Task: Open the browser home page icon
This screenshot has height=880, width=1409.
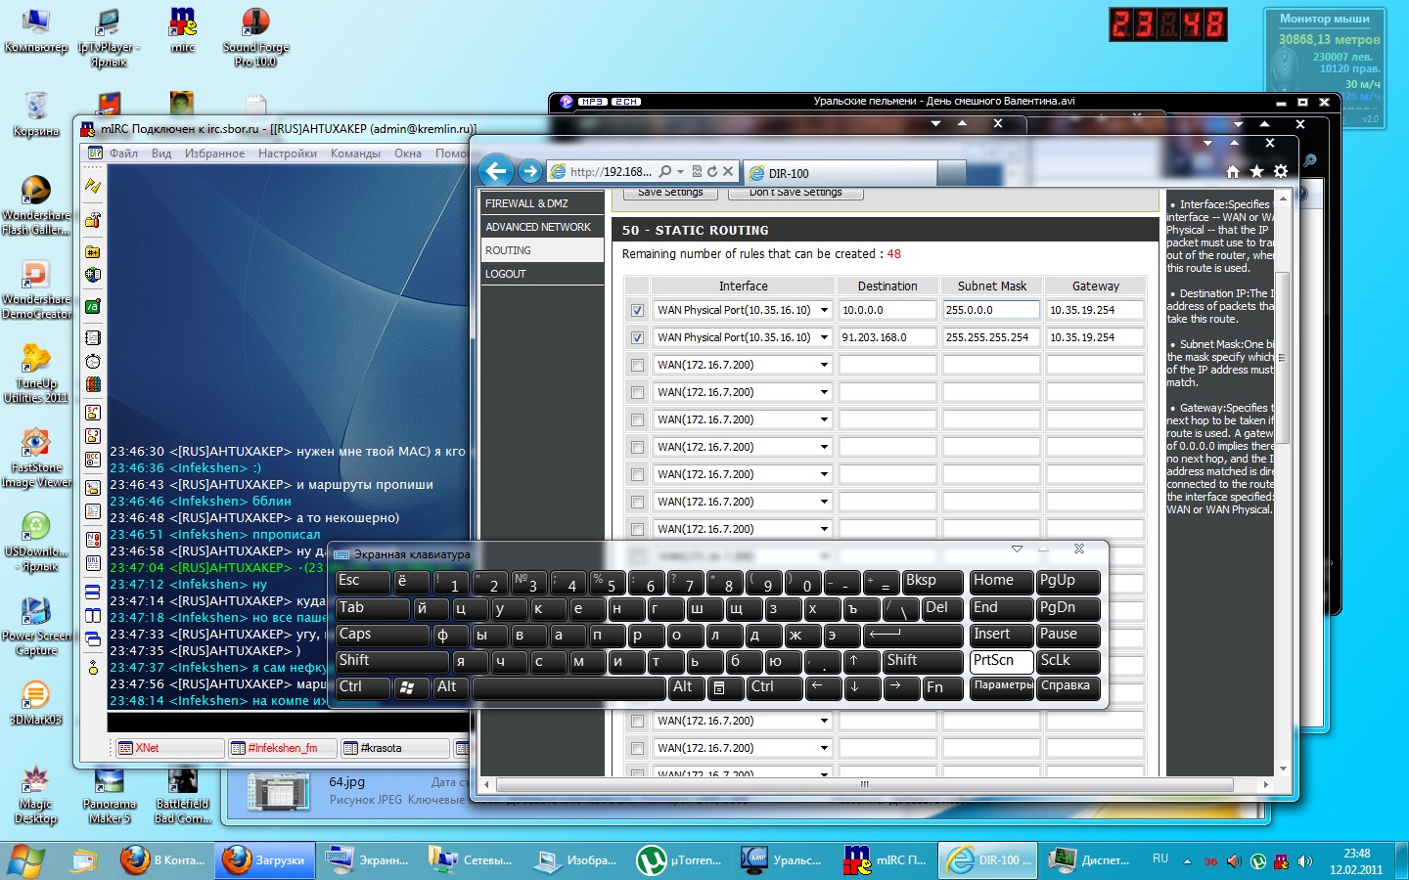Action: pos(1233,171)
